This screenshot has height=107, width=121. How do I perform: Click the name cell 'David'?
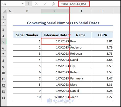pos(81,60)
